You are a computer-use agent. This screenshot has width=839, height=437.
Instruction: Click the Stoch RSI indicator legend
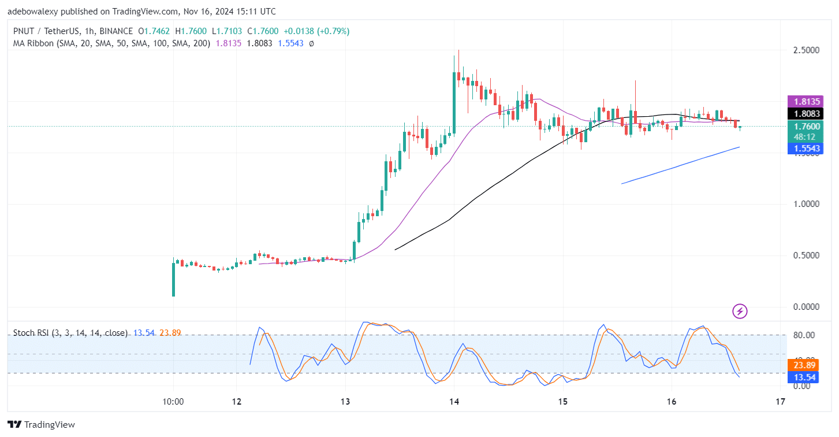pos(70,333)
